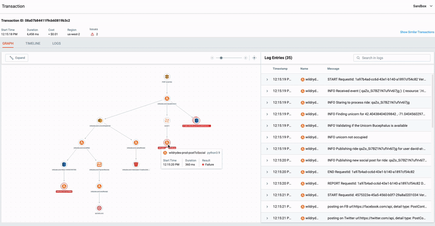Switch to the TIMELINE tab
435x226 pixels.
pos(33,44)
